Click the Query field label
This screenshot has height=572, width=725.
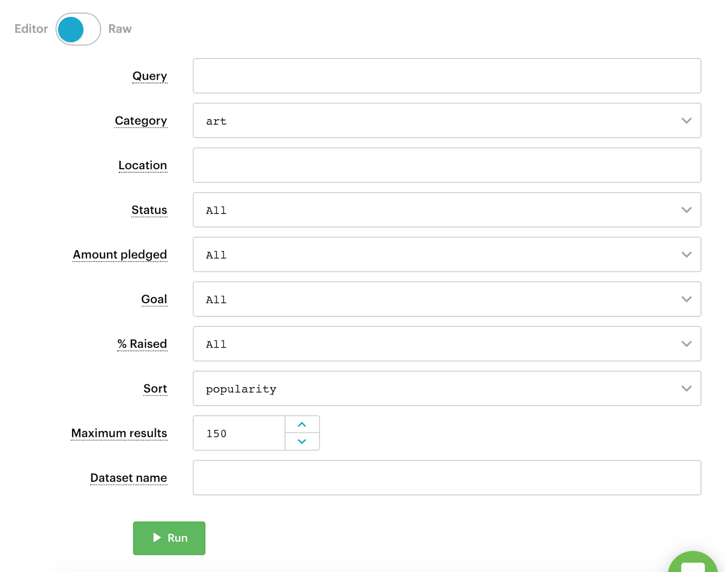pos(150,76)
